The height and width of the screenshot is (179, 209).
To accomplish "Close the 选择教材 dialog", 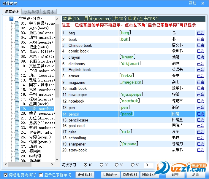I will pos(203,3).
